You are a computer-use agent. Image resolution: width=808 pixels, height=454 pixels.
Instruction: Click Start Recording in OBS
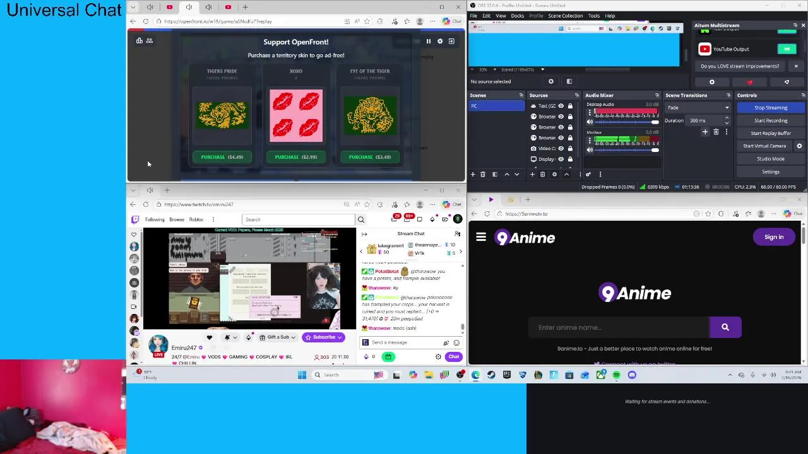pyautogui.click(x=771, y=120)
